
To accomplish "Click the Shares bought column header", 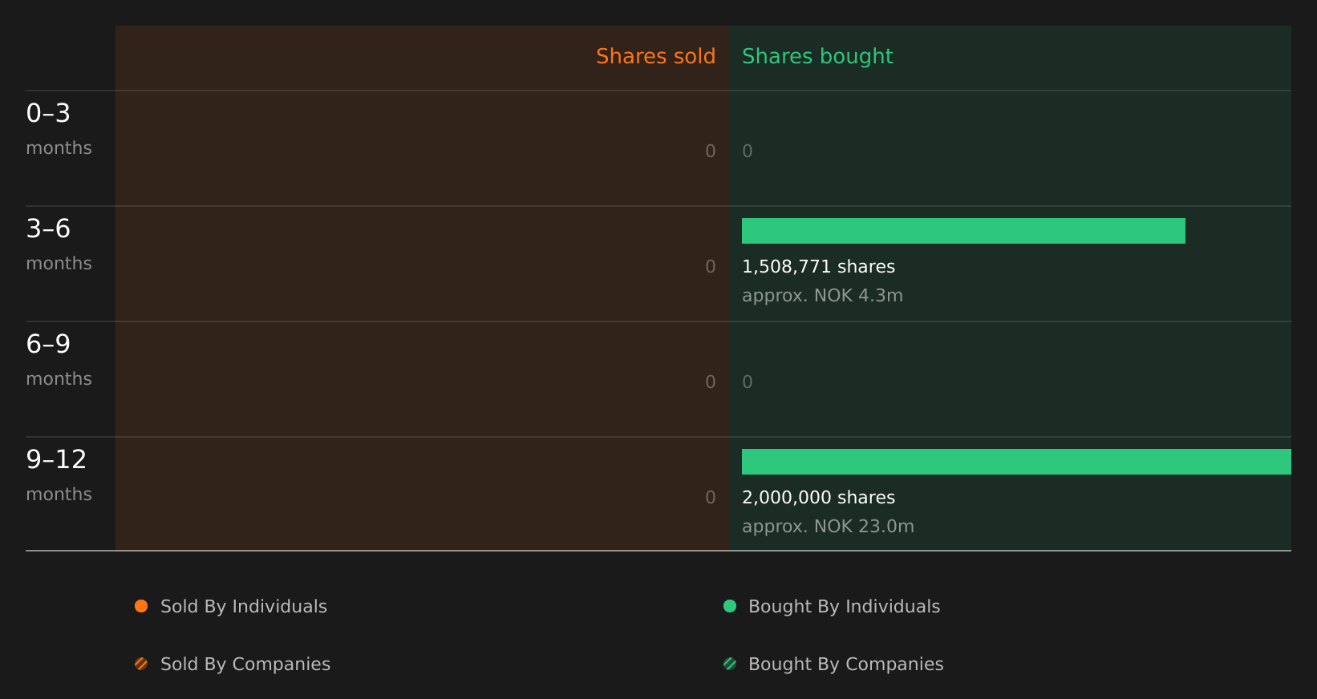I will click(817, 56).
